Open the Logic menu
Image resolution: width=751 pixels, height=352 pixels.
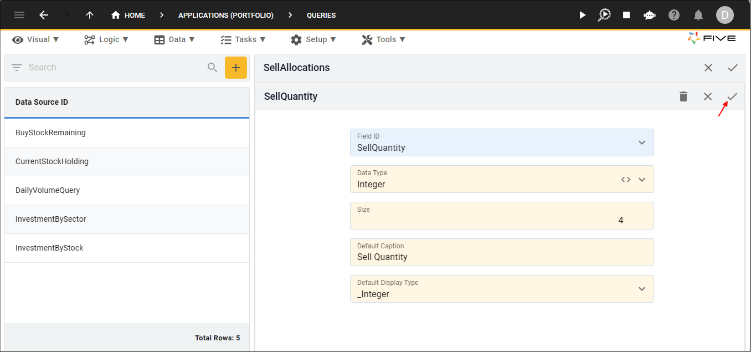click(x=106, y=39)
